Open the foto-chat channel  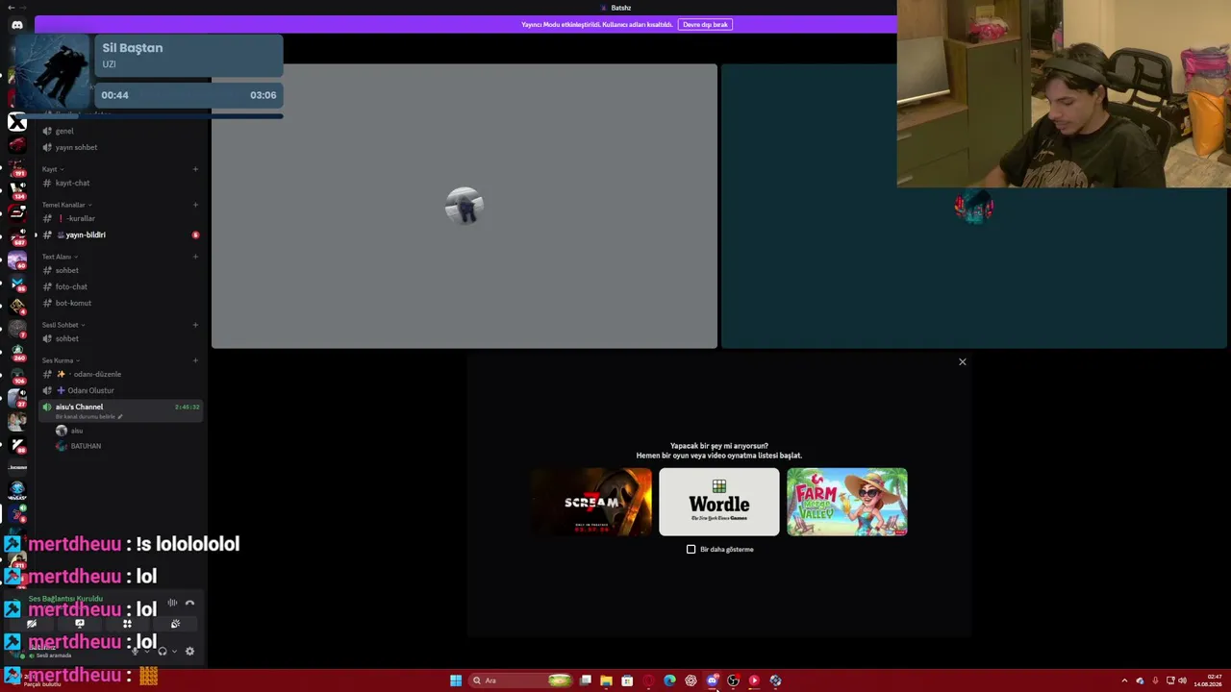point(120,286)
